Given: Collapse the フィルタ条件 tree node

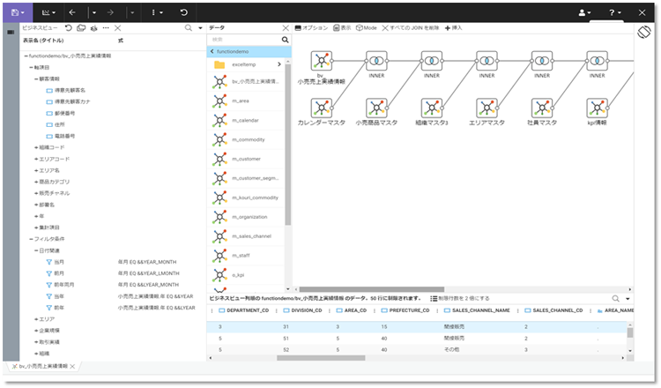Looking at the screenshot, I should [31, 239].
